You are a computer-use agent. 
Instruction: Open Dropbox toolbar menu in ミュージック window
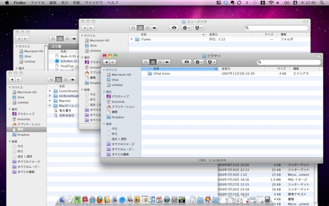click(x=198, y=28)
